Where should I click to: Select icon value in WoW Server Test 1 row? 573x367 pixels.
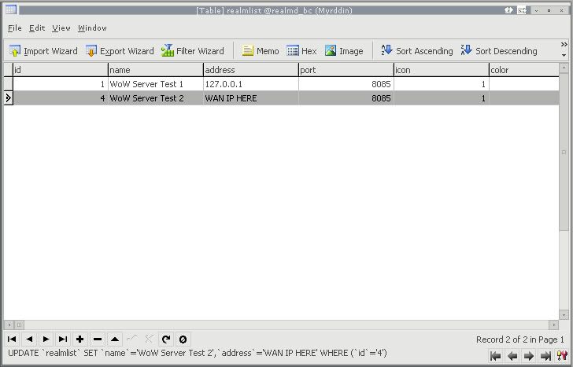442,84
